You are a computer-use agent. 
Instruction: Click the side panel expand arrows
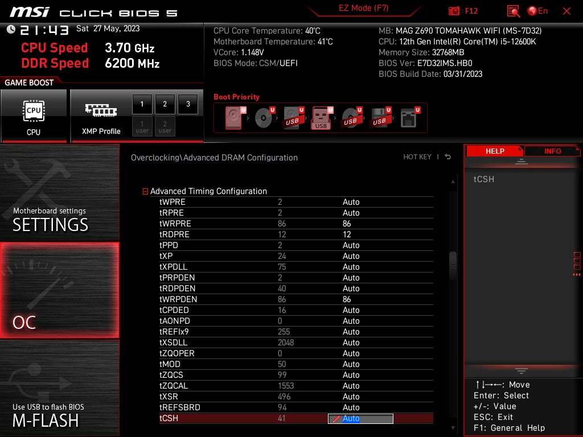(x=577, y=275)
